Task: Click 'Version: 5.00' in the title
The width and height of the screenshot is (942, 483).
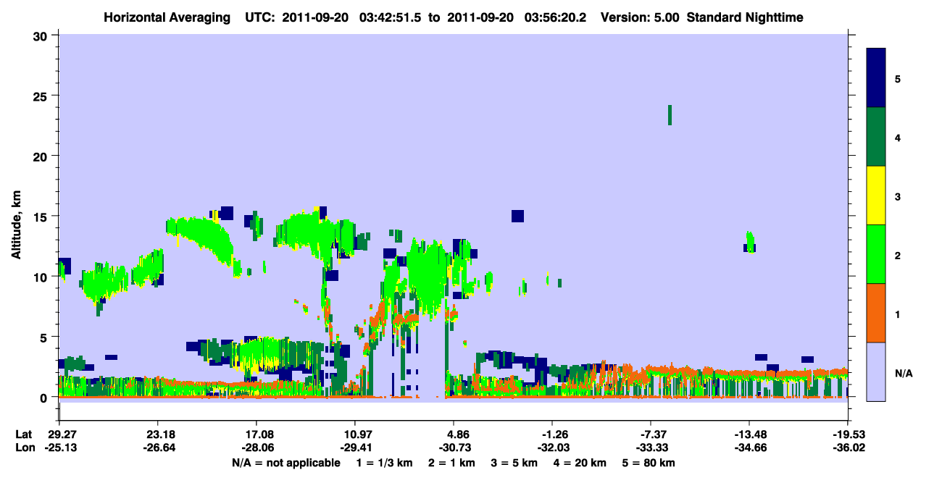Action: pyautogui.click(x=640, y=17)
